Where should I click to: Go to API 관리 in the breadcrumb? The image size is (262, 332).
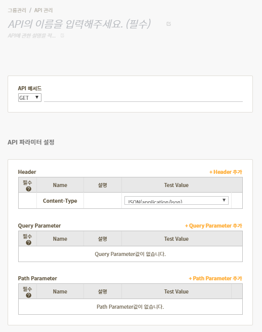pos(43,10)
